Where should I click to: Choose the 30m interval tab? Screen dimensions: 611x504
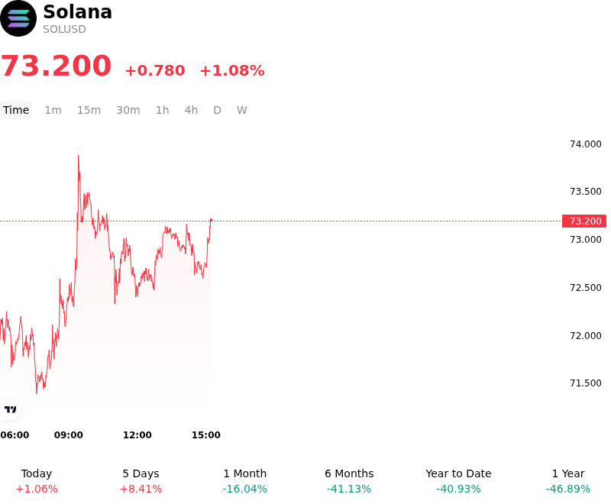tap(128, 110)
